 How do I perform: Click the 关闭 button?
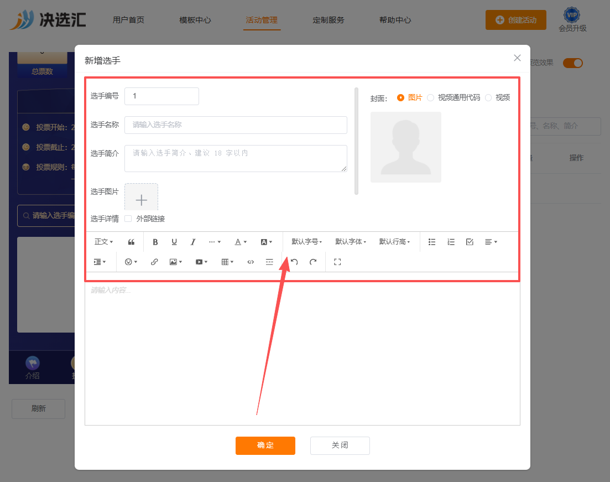(x=340, y=445)
